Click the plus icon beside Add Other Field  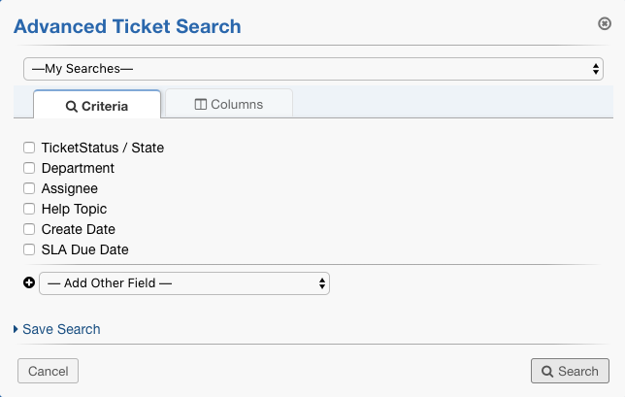click(29, 282)
